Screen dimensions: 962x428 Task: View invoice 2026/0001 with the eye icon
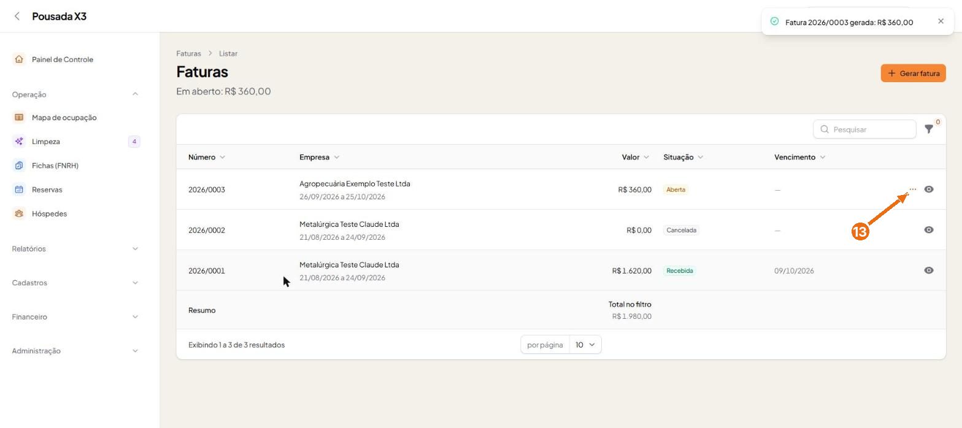coord(929,270)
